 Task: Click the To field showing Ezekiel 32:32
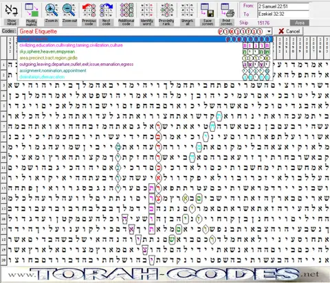coord(283,14)
